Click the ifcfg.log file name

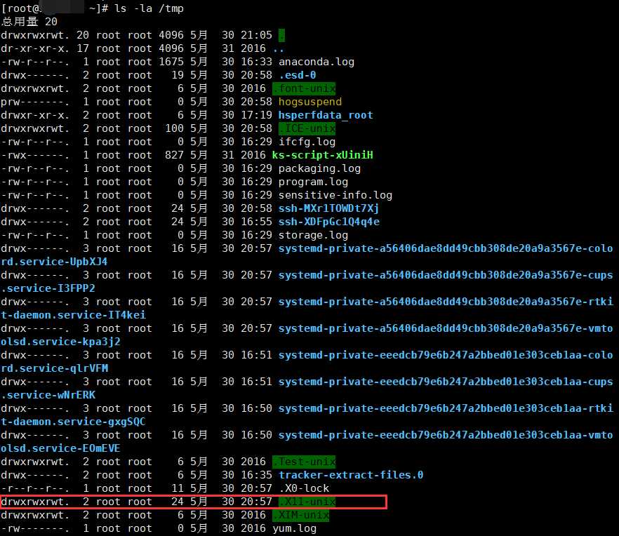(307, 142)
